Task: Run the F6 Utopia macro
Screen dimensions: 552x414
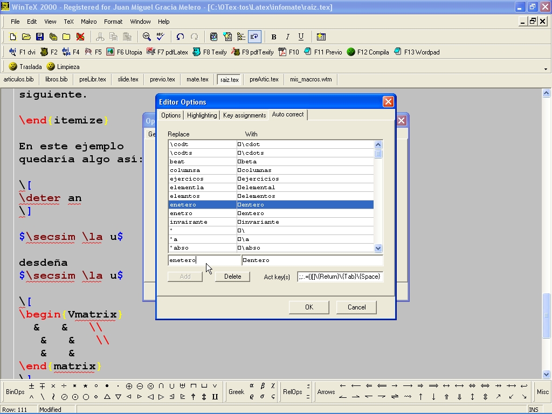Action: pyautogui.click(x=125, y=52)
